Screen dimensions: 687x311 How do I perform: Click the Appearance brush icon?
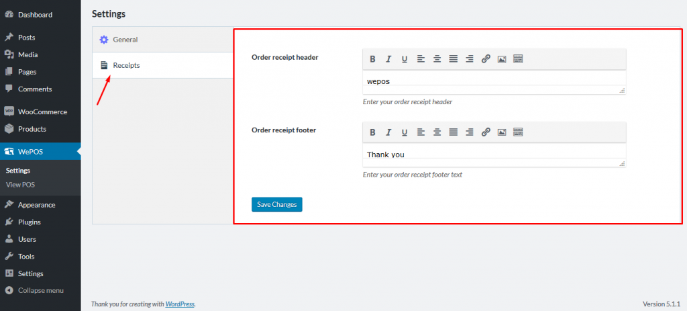pos(9,204)
